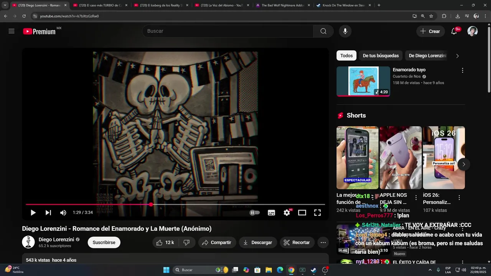Mute the video volume
The height and width of the screenshot is (276, 491).
[63, 213]
